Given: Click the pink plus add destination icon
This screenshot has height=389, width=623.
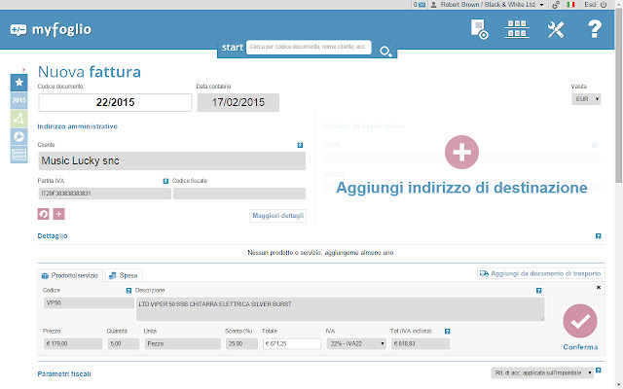Looking at the screenshot, I should 461,152.
